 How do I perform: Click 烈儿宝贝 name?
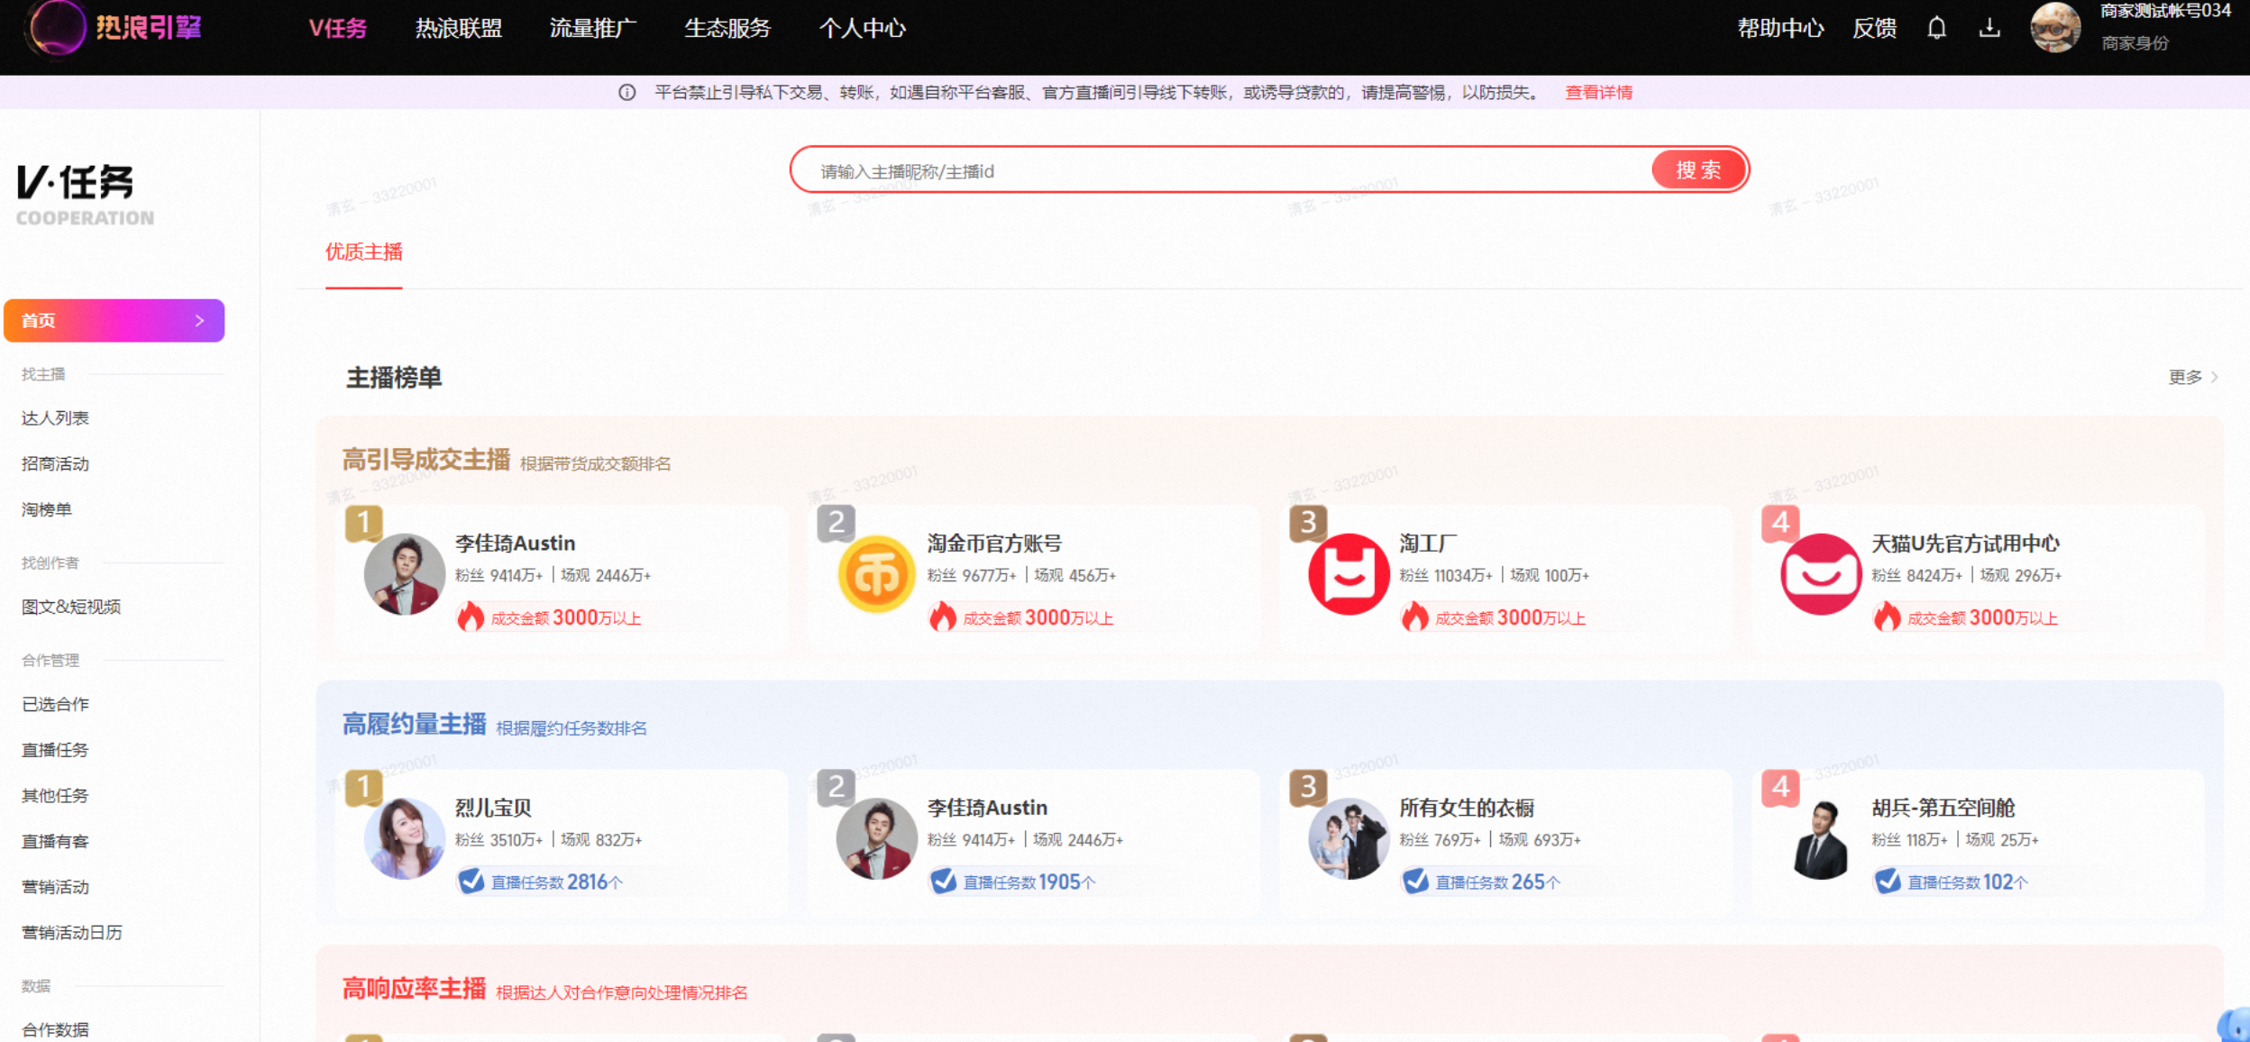(493, 808)
